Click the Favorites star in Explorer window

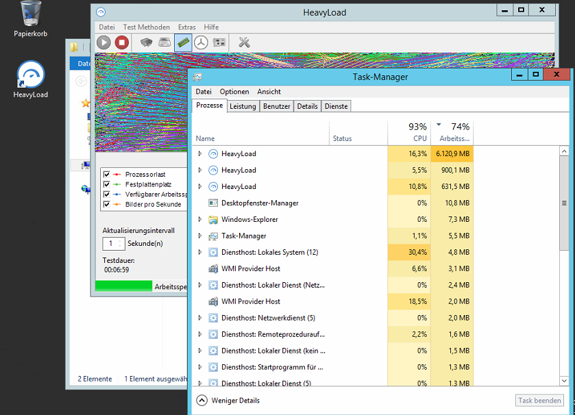[x=86, y=103]
